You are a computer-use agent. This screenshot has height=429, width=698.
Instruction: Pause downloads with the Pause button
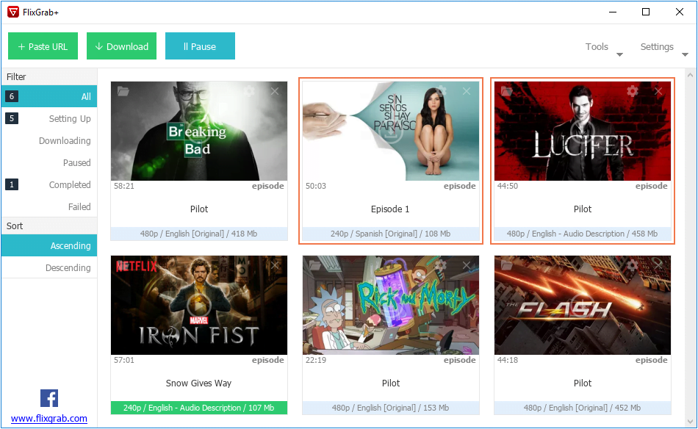click(x=200, y=46)
